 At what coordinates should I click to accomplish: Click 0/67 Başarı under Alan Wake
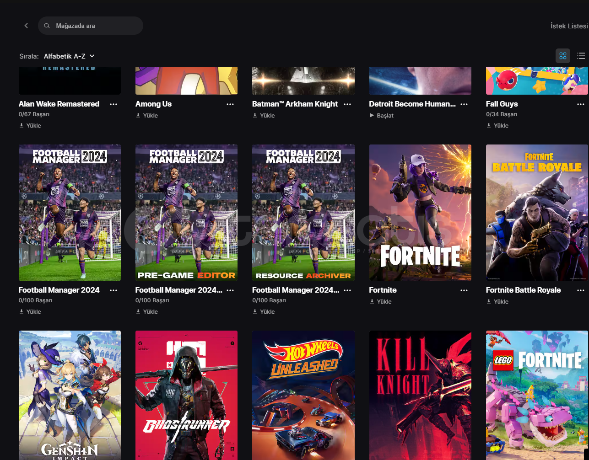[x=34, y=114]
